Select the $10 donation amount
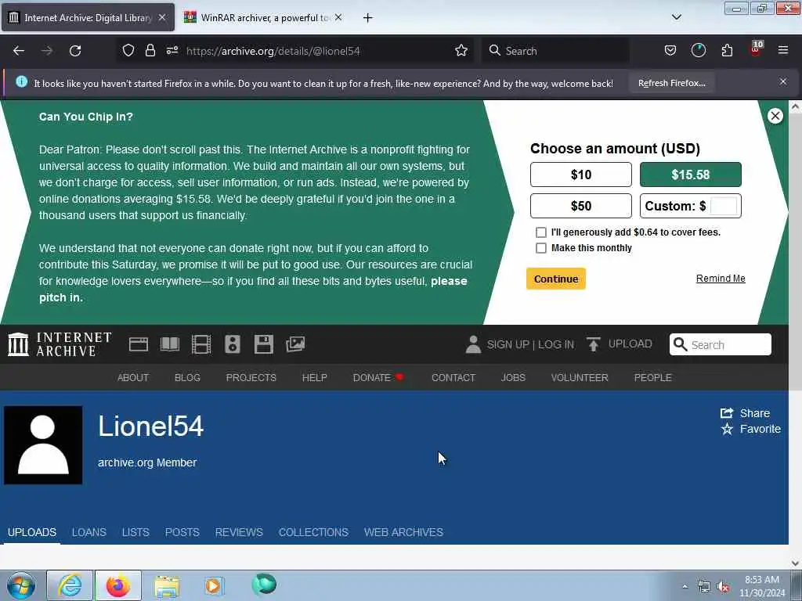The width and height of the screenshot is (802, 601). click(x=581, y=175)
